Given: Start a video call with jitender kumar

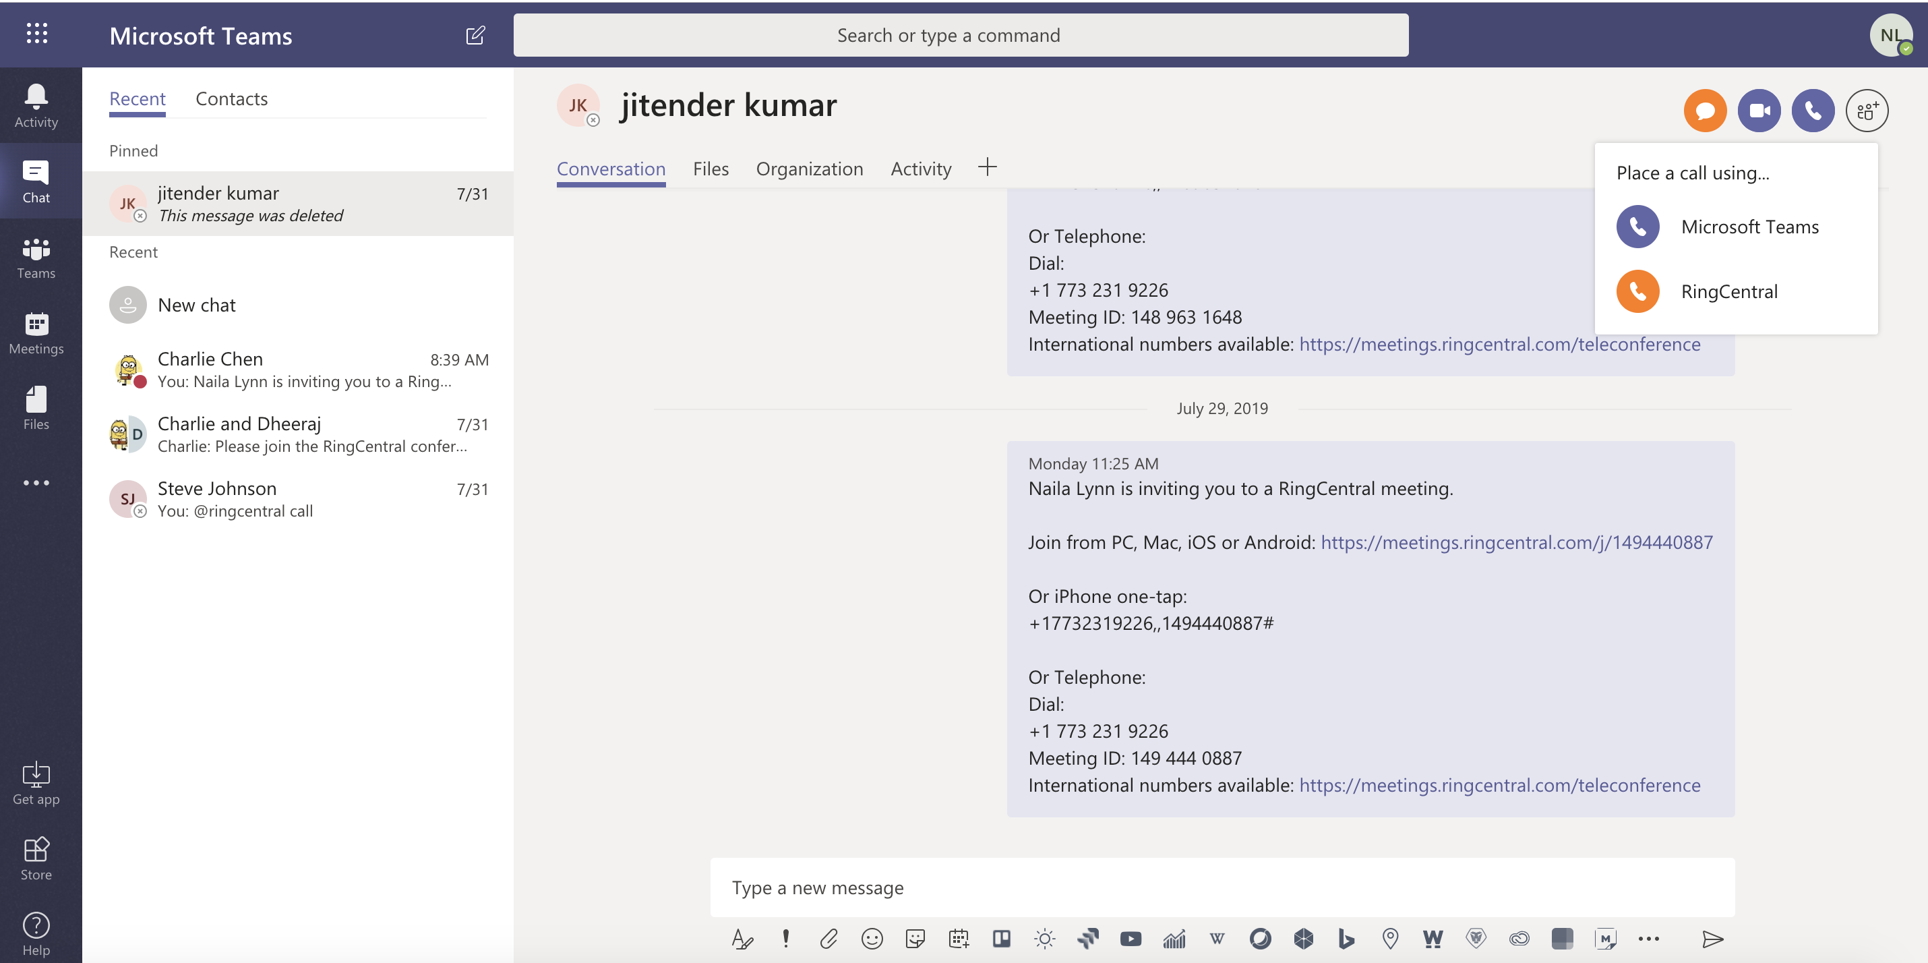Looking at the screenshot, I should coord(1759,110).
